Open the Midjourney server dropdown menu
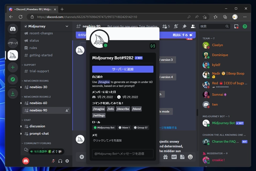Image resolution: width=256 pixels, height=171 pixels. [x=67, y=26]
